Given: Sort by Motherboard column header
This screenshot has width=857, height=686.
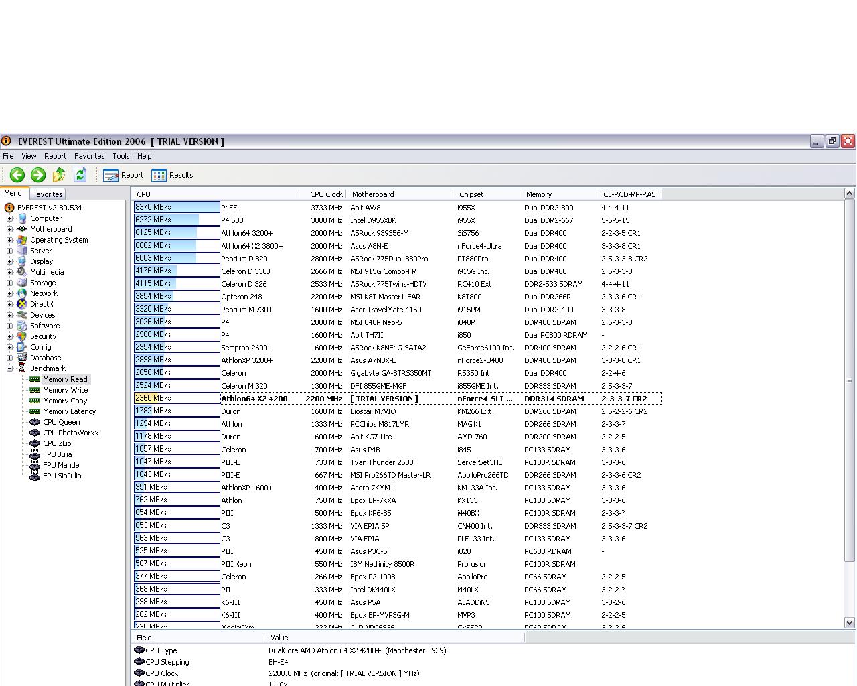Looking at the screenshot, I should click(x=399, y=194).
